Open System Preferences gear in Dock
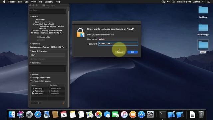Screen dimensions: 213x120 pos(150,114)
